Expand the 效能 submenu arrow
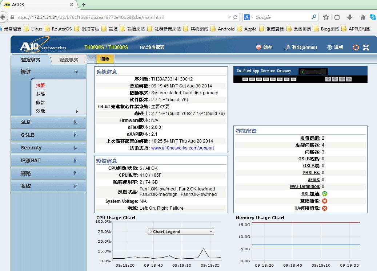The height and width of the screenshot is (271, 377). [77, 111]
